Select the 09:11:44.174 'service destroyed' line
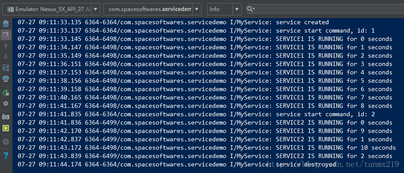This screenshot has height=173, width=404. pyautogui.click(x=177, y=165)
